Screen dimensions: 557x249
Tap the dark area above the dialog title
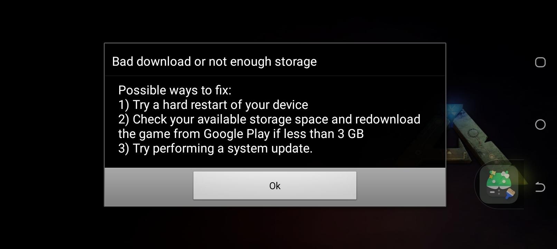(275, 21)
